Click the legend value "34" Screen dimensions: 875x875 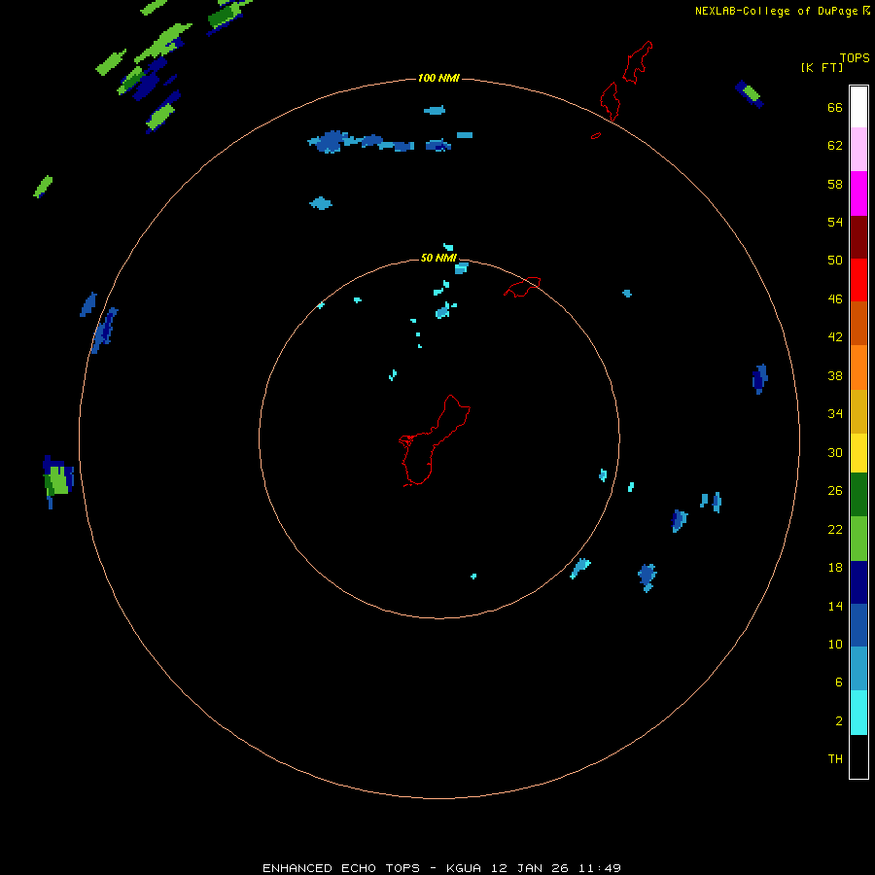pyautogui.click(x=835, y=414)
